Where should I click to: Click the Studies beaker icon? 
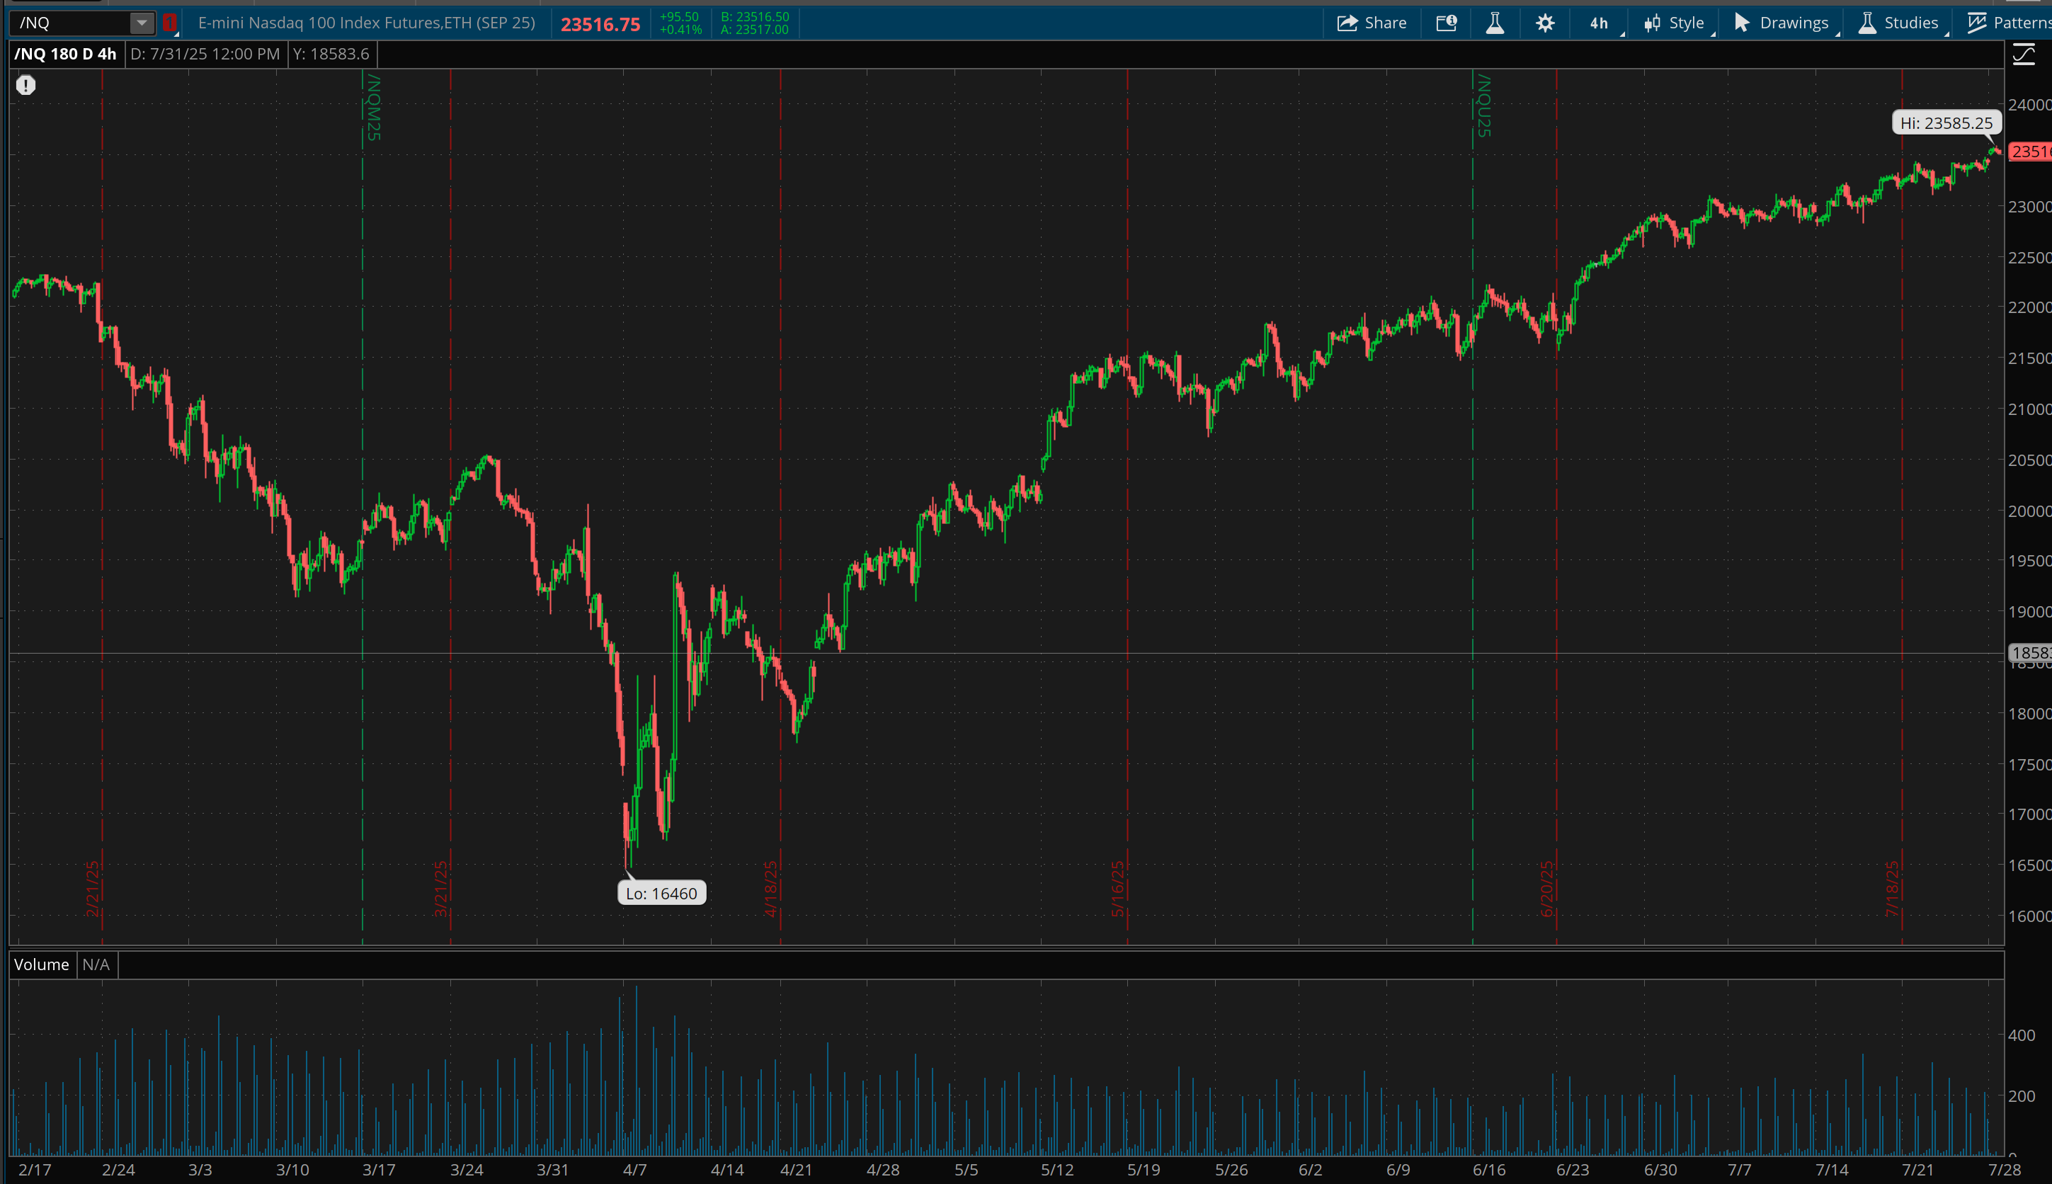click(1867, 22)
